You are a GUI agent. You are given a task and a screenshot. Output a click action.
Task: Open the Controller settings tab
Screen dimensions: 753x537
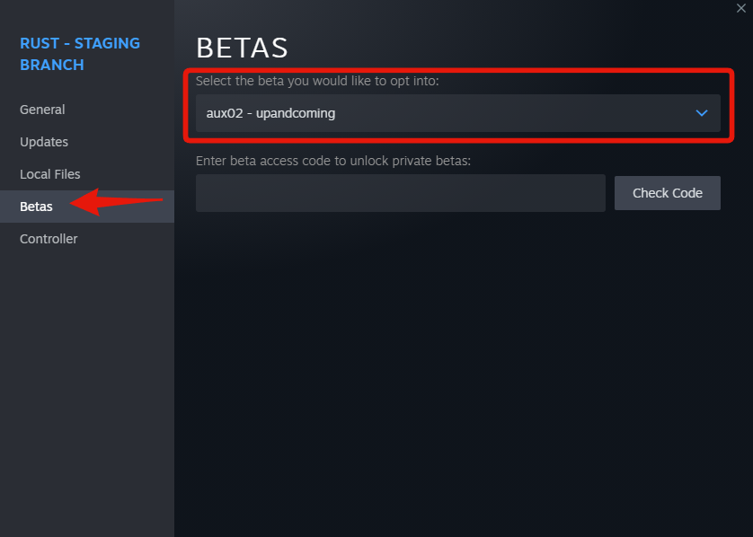click(49, 239)
